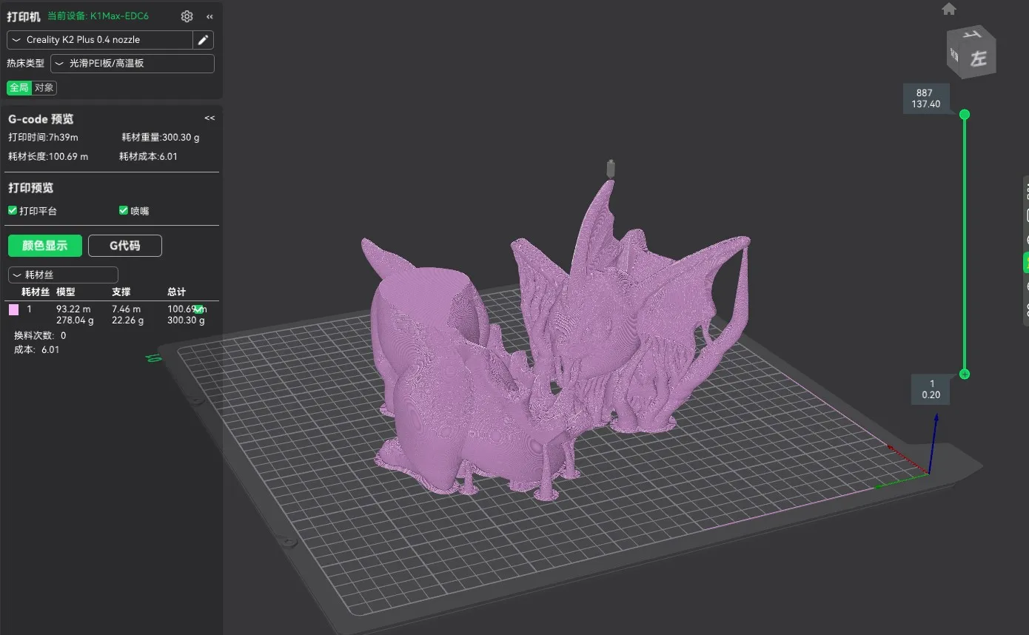Open the 耗材丝 view type dropdown
Viewport: 1029px width, 635px height.
[x=63, y=275]
